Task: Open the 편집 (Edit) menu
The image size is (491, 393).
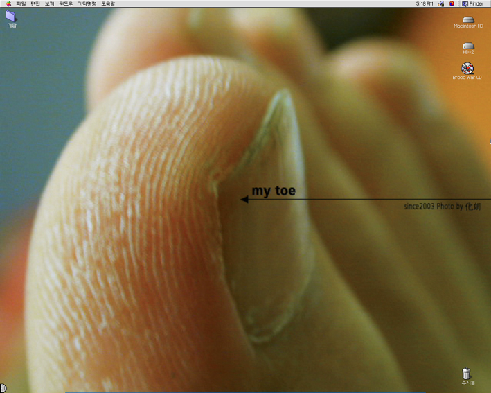Action: [35, 3]
